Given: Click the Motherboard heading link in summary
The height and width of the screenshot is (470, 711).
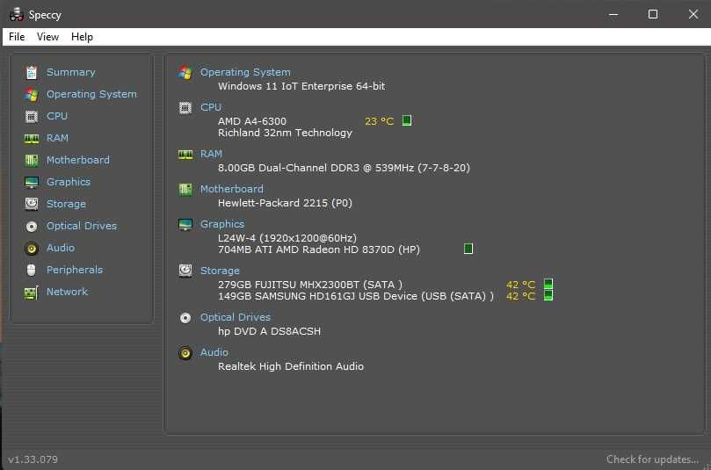Looking at the screenshot, I should (232, 189).
